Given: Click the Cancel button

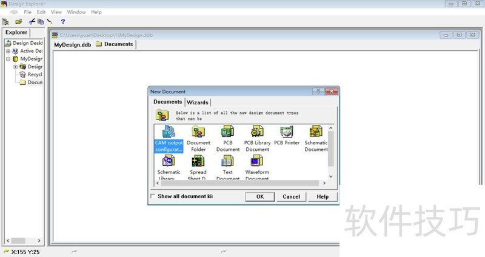Looking at the screenshot, I should (x=291, y=197).
